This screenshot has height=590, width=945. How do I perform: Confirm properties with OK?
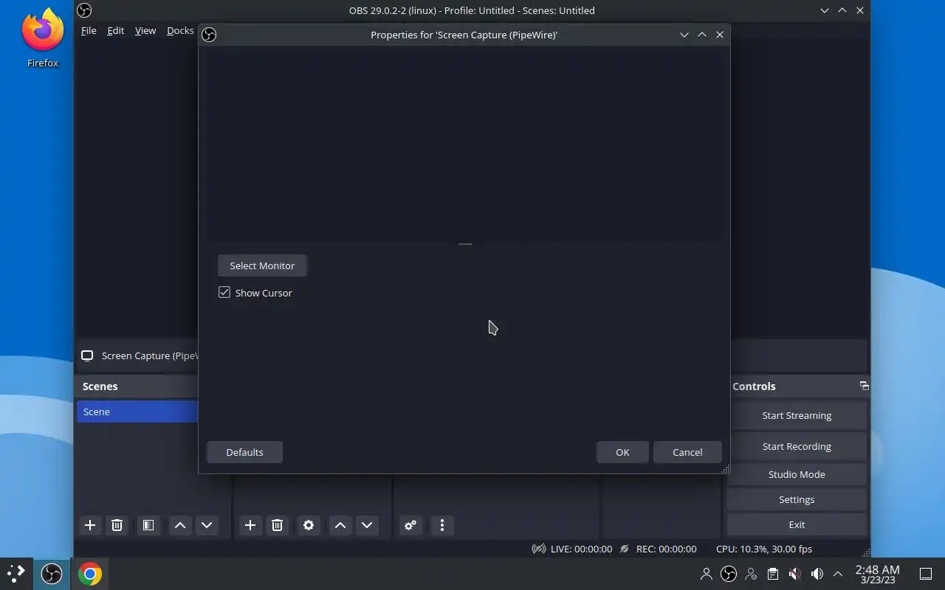pyautogui.click(x=622, y=452)
